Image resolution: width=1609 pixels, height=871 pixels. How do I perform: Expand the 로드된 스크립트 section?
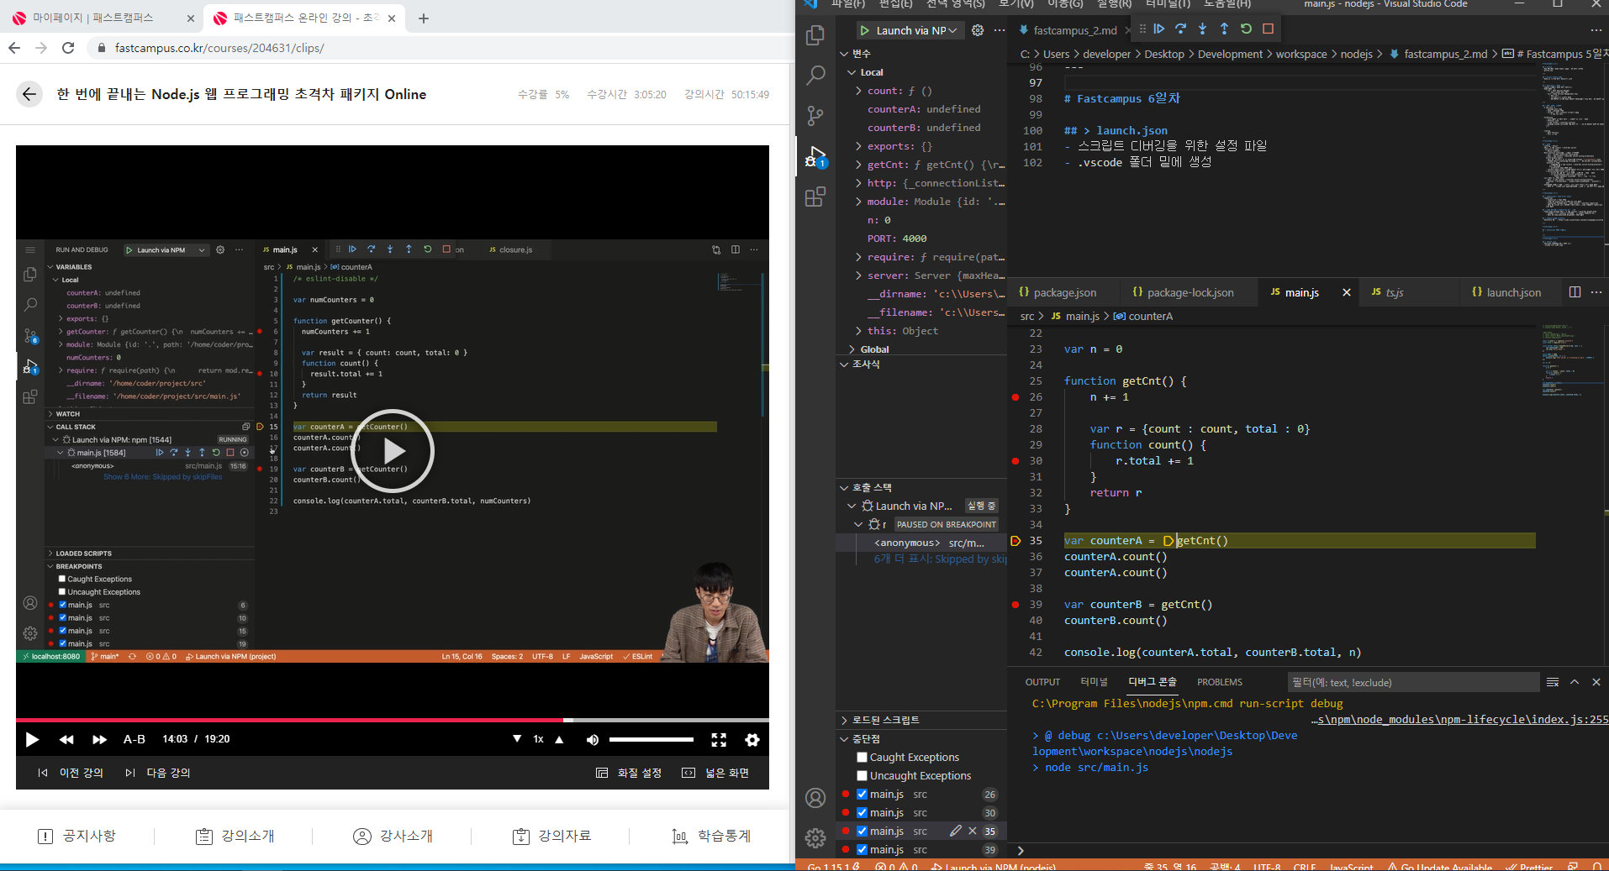point(921,720)
